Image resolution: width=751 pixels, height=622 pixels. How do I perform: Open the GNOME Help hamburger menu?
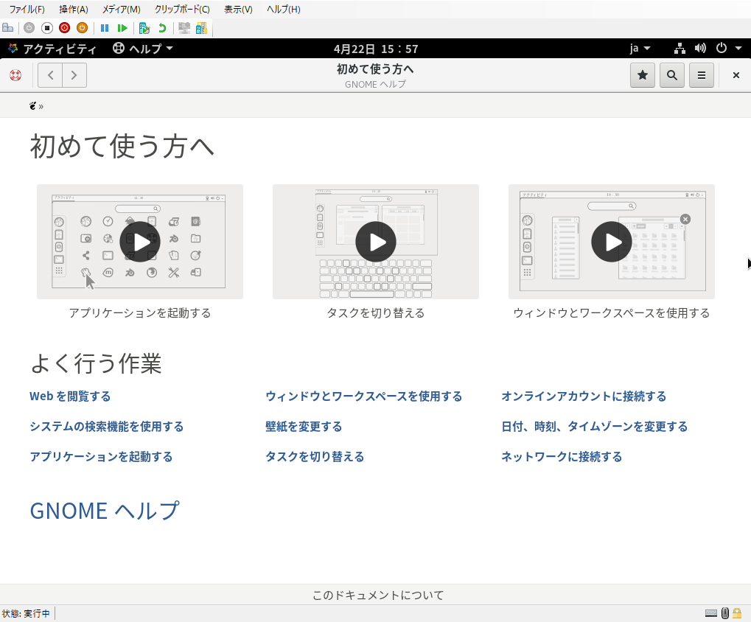702,75
